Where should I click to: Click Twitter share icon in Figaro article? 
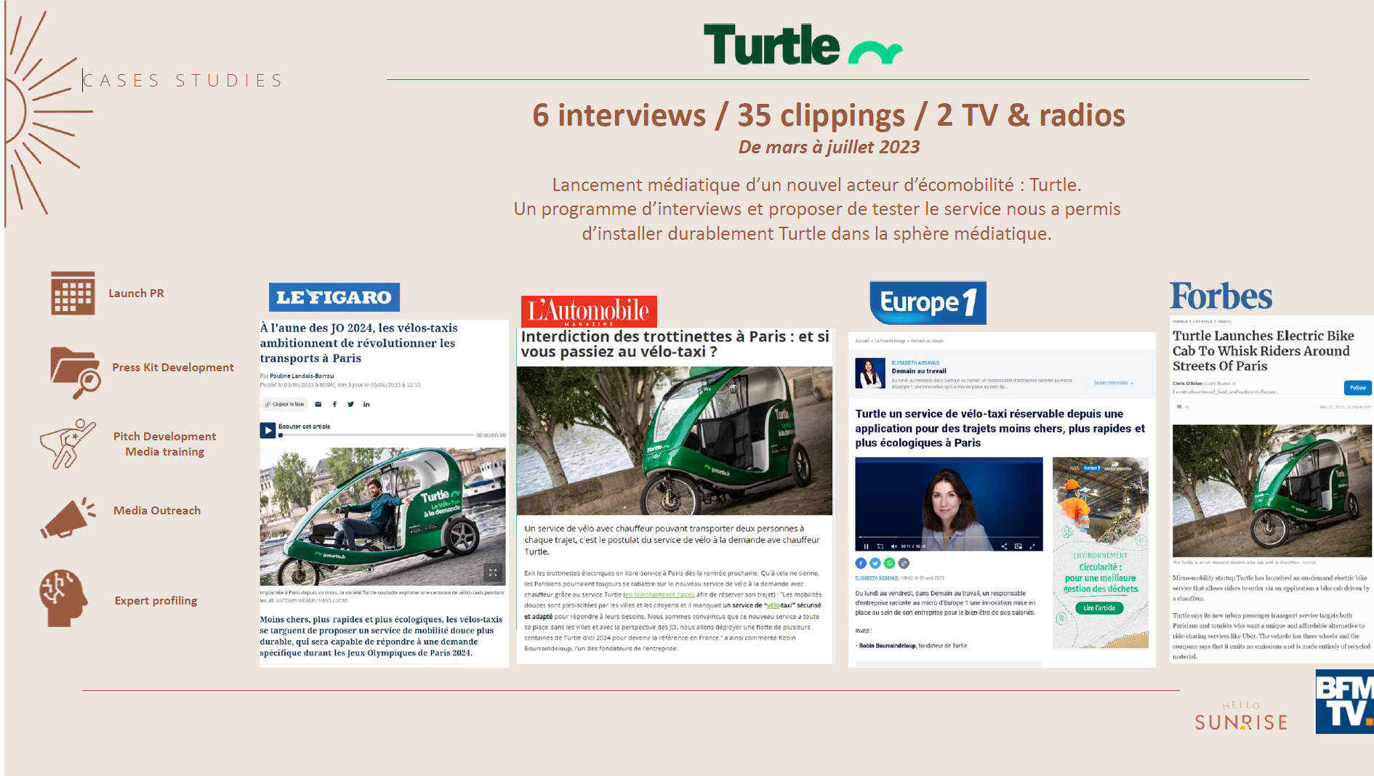[x=350, y=404]
